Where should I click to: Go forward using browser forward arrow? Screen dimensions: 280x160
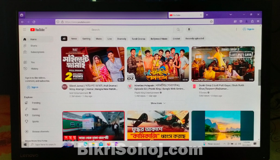point(28,22)
